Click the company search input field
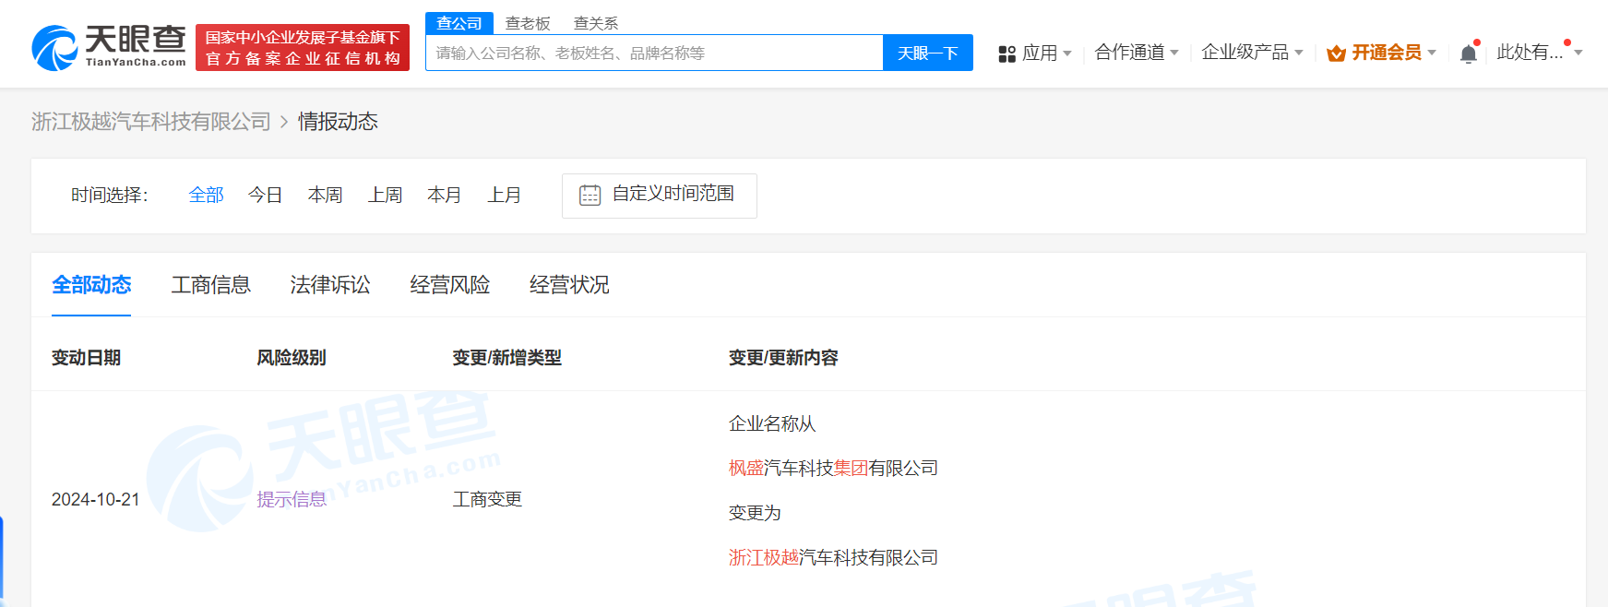Image resolution: width=1608 pixels, height=607 pixels. pos(654,53)
